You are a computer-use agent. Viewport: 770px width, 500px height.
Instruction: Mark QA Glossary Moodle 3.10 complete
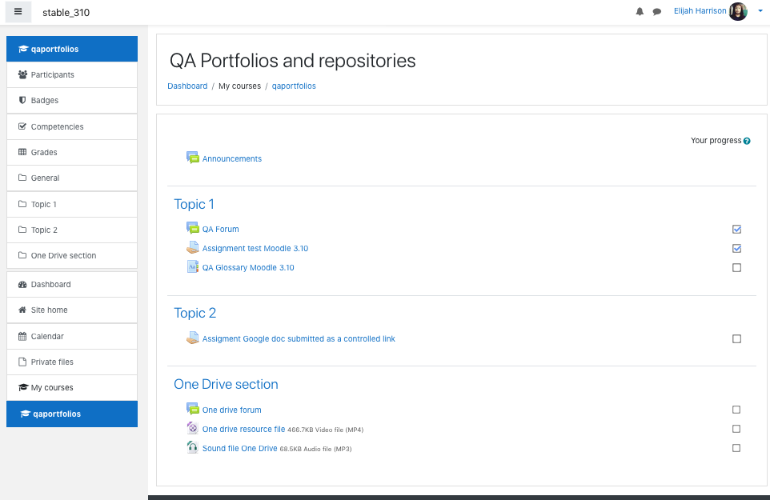736,267
